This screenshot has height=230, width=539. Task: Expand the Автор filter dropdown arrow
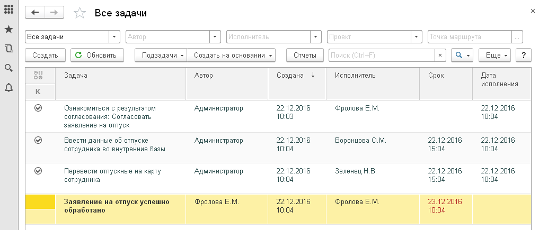pos(215,37)
